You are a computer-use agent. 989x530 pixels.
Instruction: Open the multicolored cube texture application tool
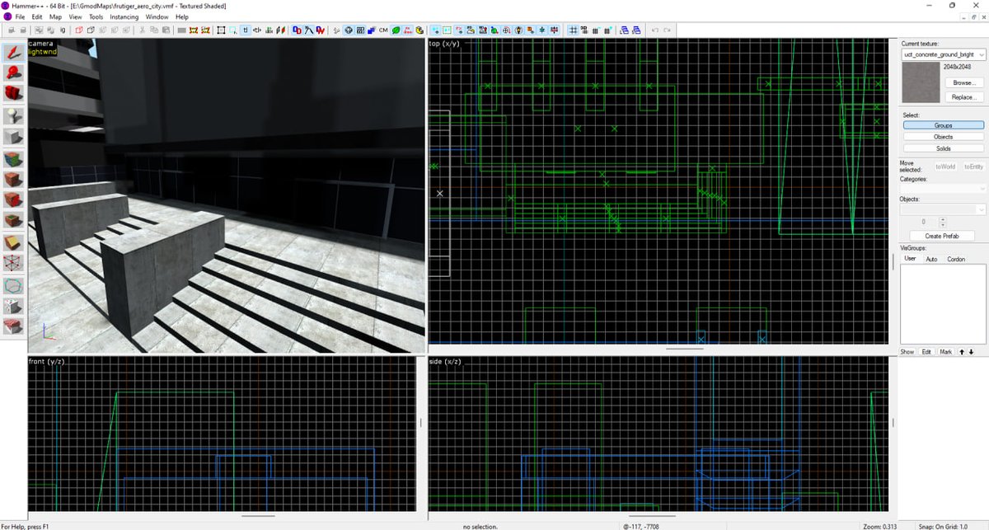click(13, 158)
